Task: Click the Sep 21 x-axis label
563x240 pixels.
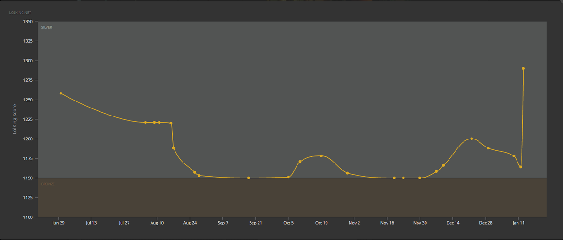Action: [x=256, y=223]
